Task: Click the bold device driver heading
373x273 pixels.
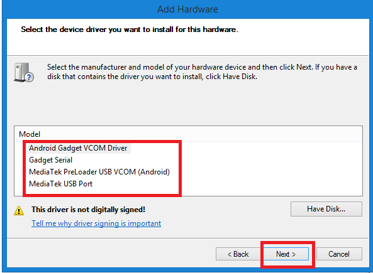Action: pyautogui.click(x=130, y=29)
